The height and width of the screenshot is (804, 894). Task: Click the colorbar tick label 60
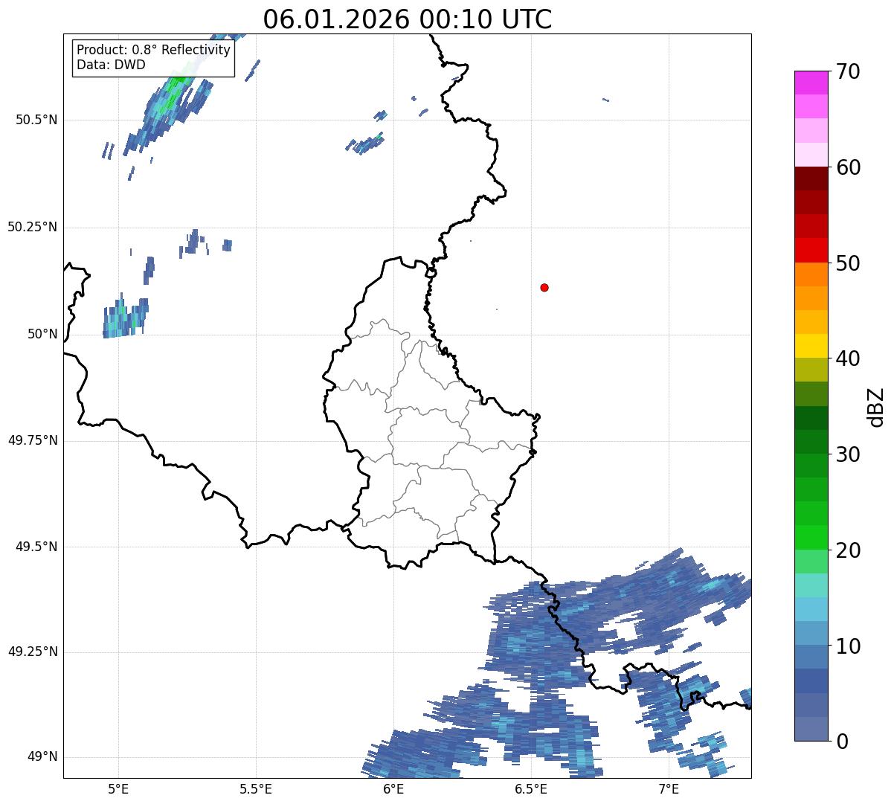(848, 168)
